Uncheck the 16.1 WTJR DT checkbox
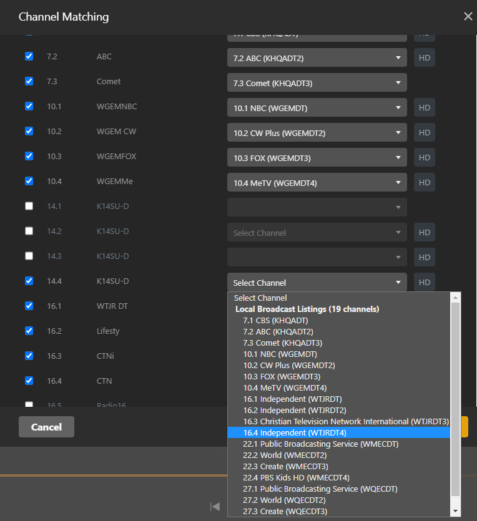Viewport: 477px width, 521px height. point(29,306)
